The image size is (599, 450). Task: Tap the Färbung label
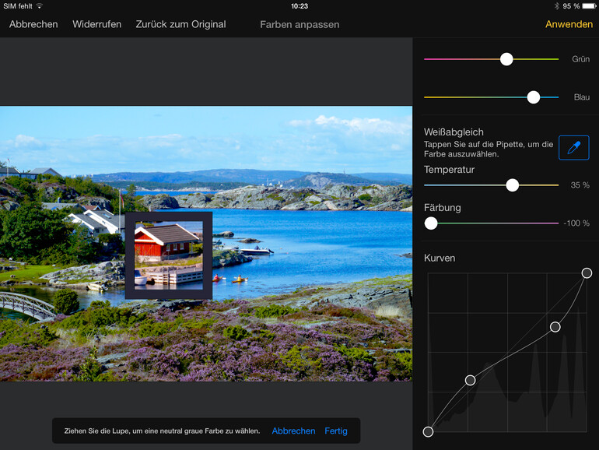point(443,208)
